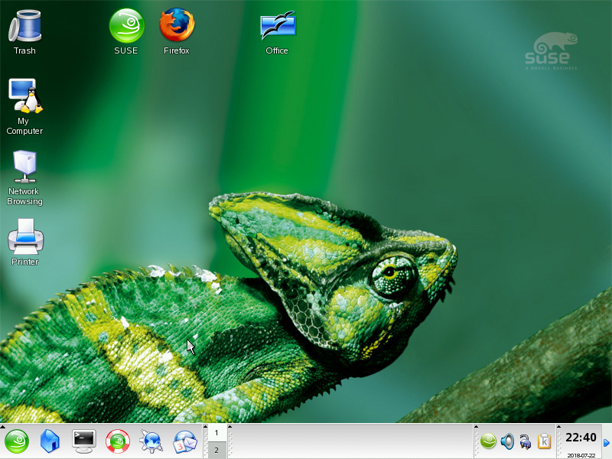Image resolution: width=612 pixels, height=459 pixels.
Task: Click the blue Home folder panel icon
Action: 50,441
